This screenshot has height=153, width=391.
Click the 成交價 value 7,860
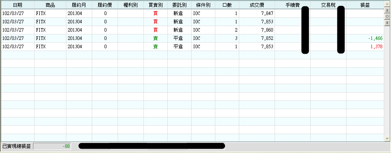pos(267,30)
